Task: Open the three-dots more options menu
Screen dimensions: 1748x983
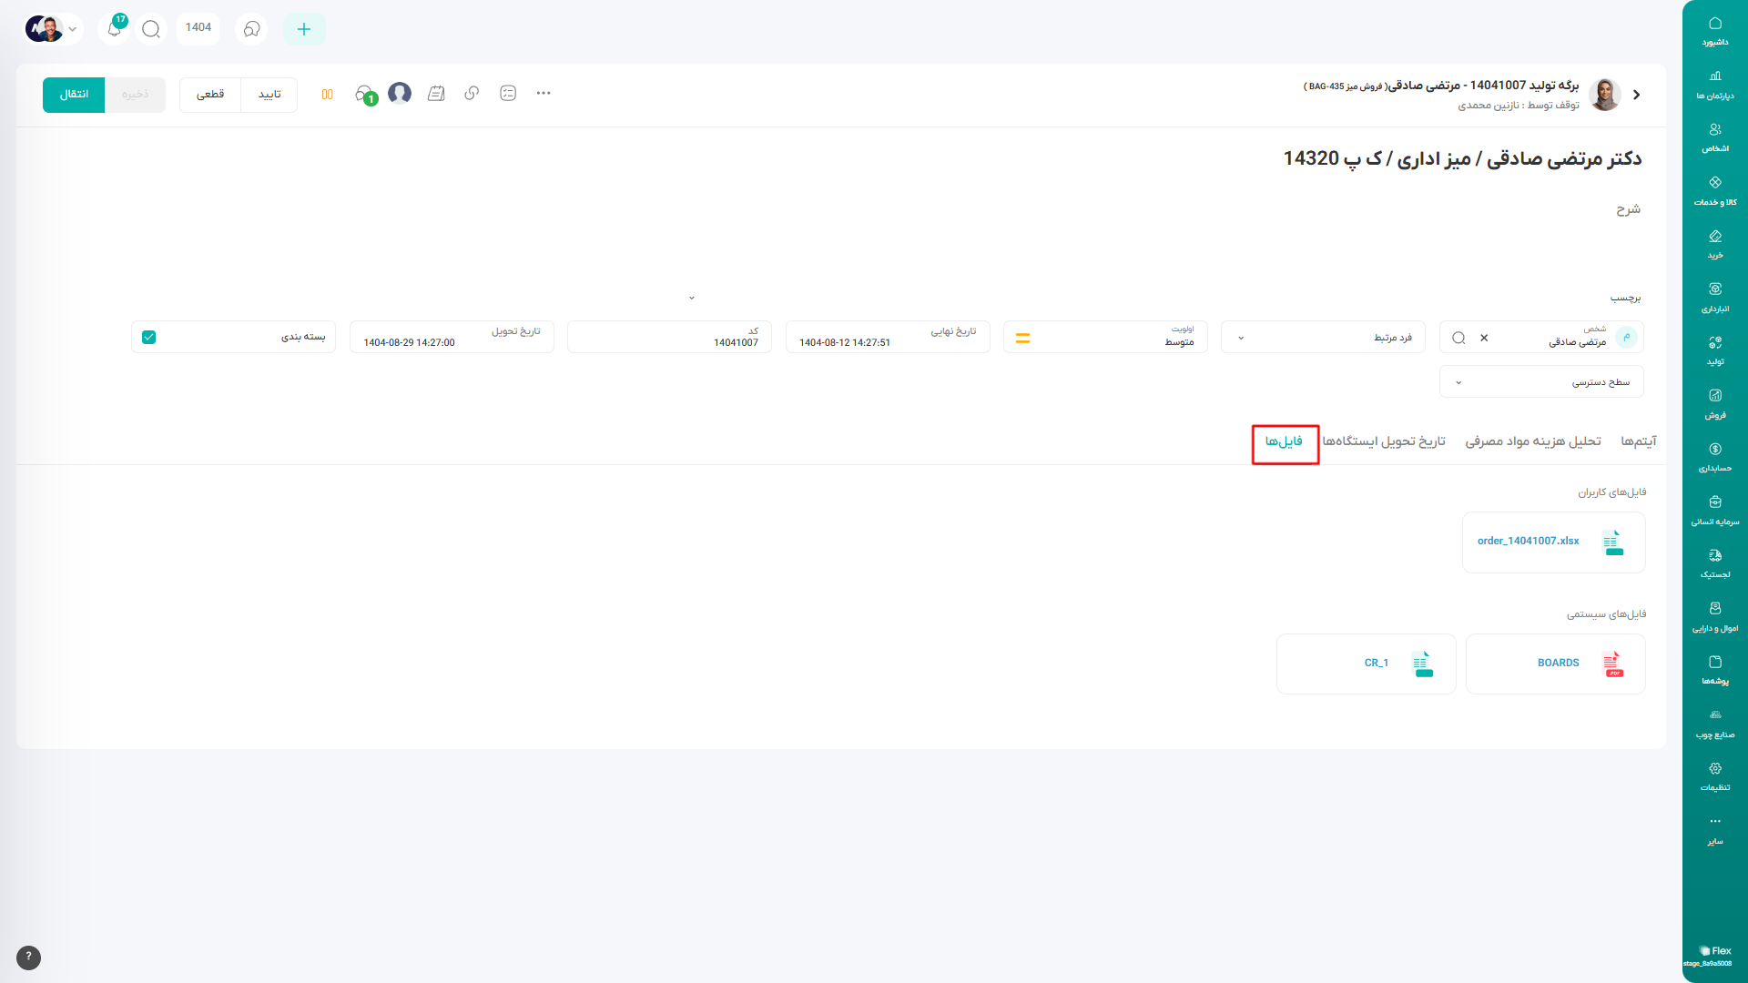Action: (x=544, y=94)
